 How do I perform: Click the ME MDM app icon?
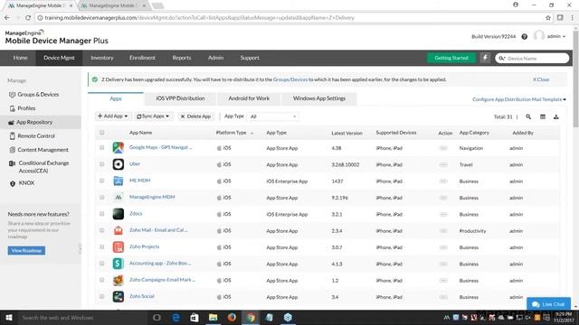[x=119, y=181]
